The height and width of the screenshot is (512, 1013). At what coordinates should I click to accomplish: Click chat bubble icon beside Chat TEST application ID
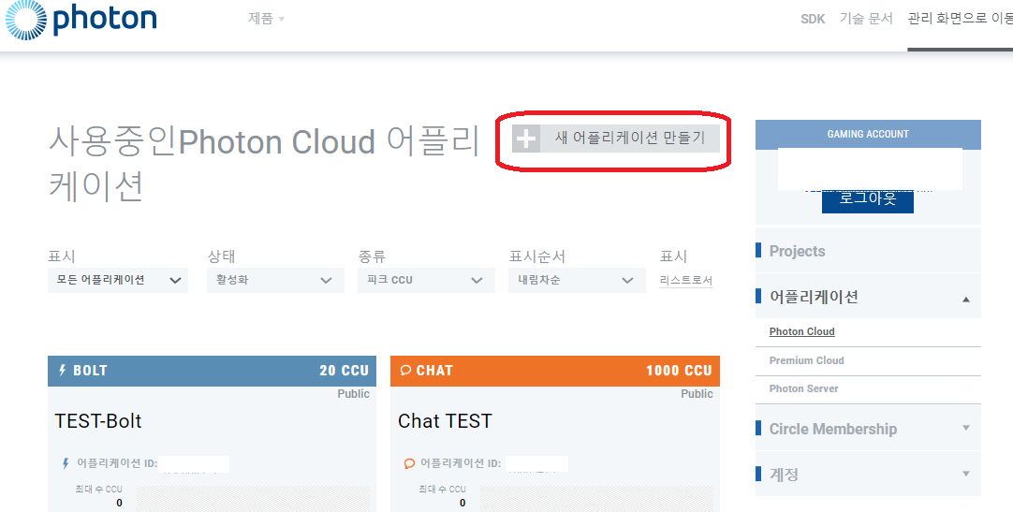pyautogui.click(x=409, y=463)
